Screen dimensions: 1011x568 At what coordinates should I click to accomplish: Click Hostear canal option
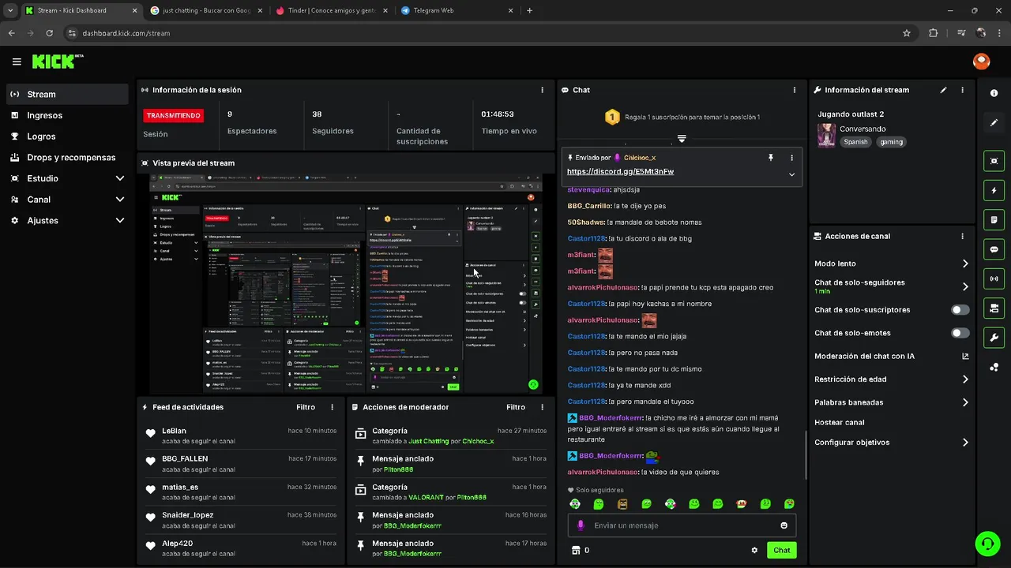point(839,422)
